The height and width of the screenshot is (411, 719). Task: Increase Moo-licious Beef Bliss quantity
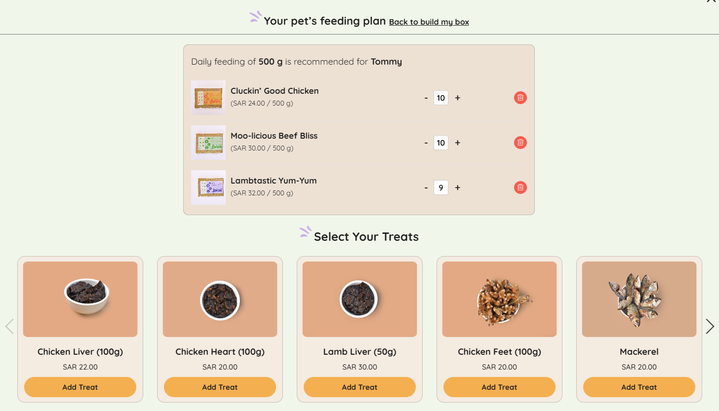pyautogui.click(x=457, y=143)
